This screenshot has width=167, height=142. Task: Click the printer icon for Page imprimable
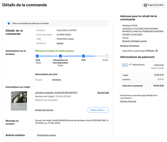[x=145, y=5]
